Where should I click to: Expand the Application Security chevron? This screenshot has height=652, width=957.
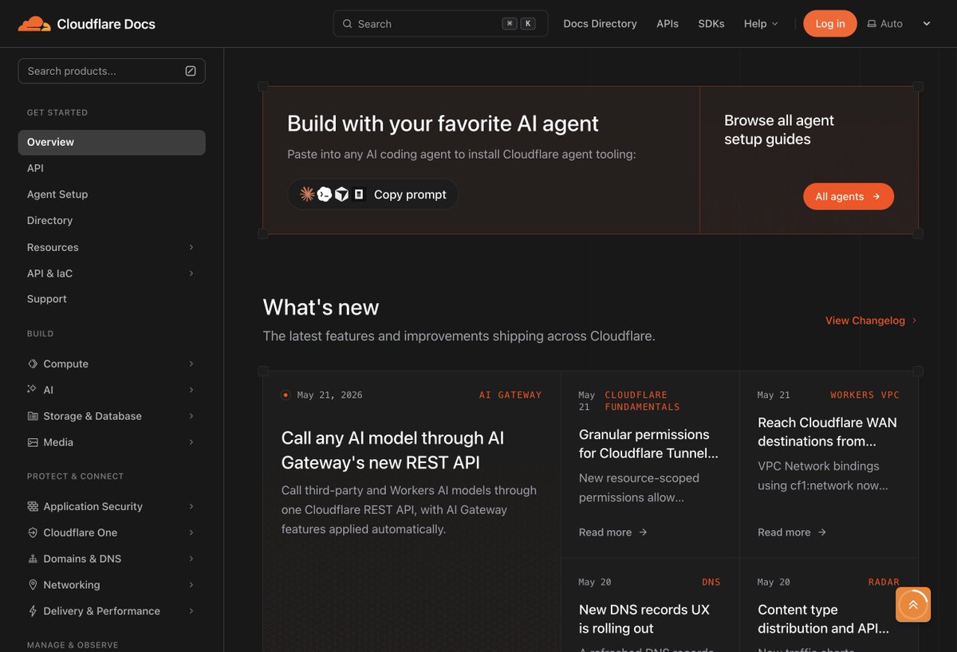coord(191,506)
